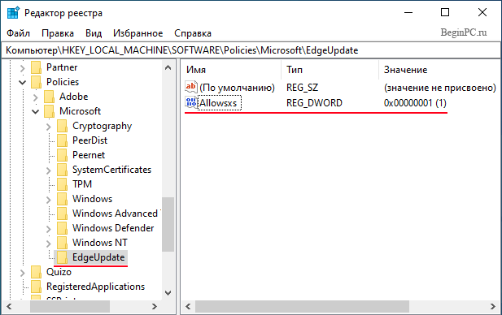Select the Adobe folder icon

coord(49,97)
